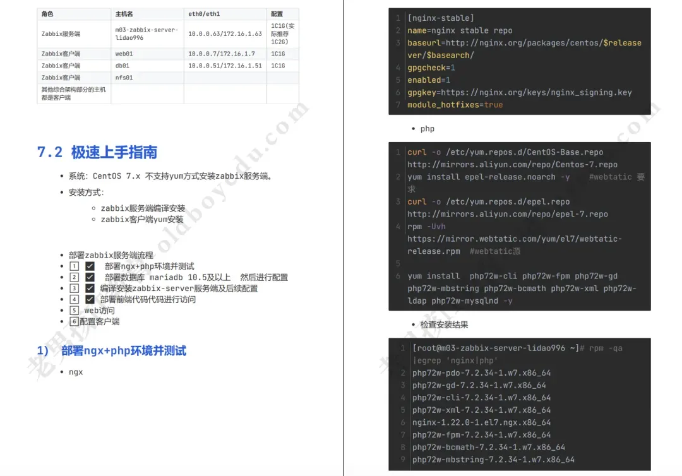The height and width of the screenshot is (476, 682).
Task: Click the boxed number 5 before web访问
Action: click(x=75, y=311)
